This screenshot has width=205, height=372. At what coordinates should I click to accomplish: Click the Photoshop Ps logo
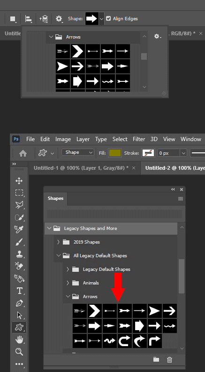click(x=16, y=139)
